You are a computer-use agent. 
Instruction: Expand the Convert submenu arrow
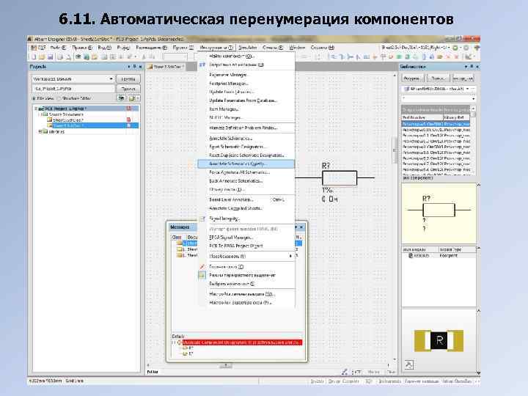(290, 256)
